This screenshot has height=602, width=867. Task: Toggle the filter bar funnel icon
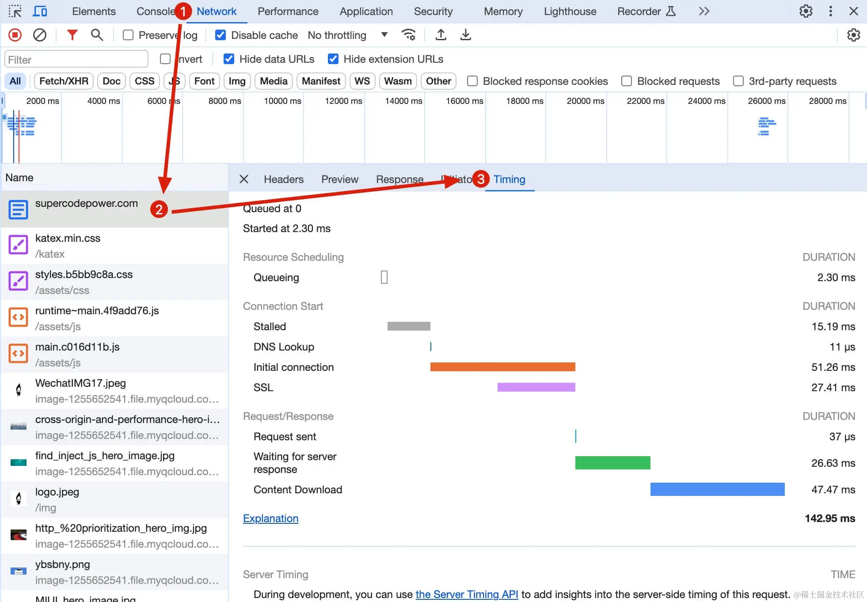(72, 35)
